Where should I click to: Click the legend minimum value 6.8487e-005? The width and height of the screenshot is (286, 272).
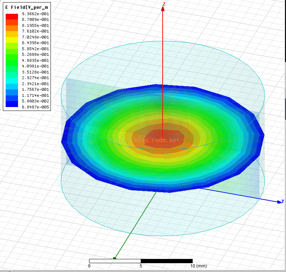coord(35,107)
